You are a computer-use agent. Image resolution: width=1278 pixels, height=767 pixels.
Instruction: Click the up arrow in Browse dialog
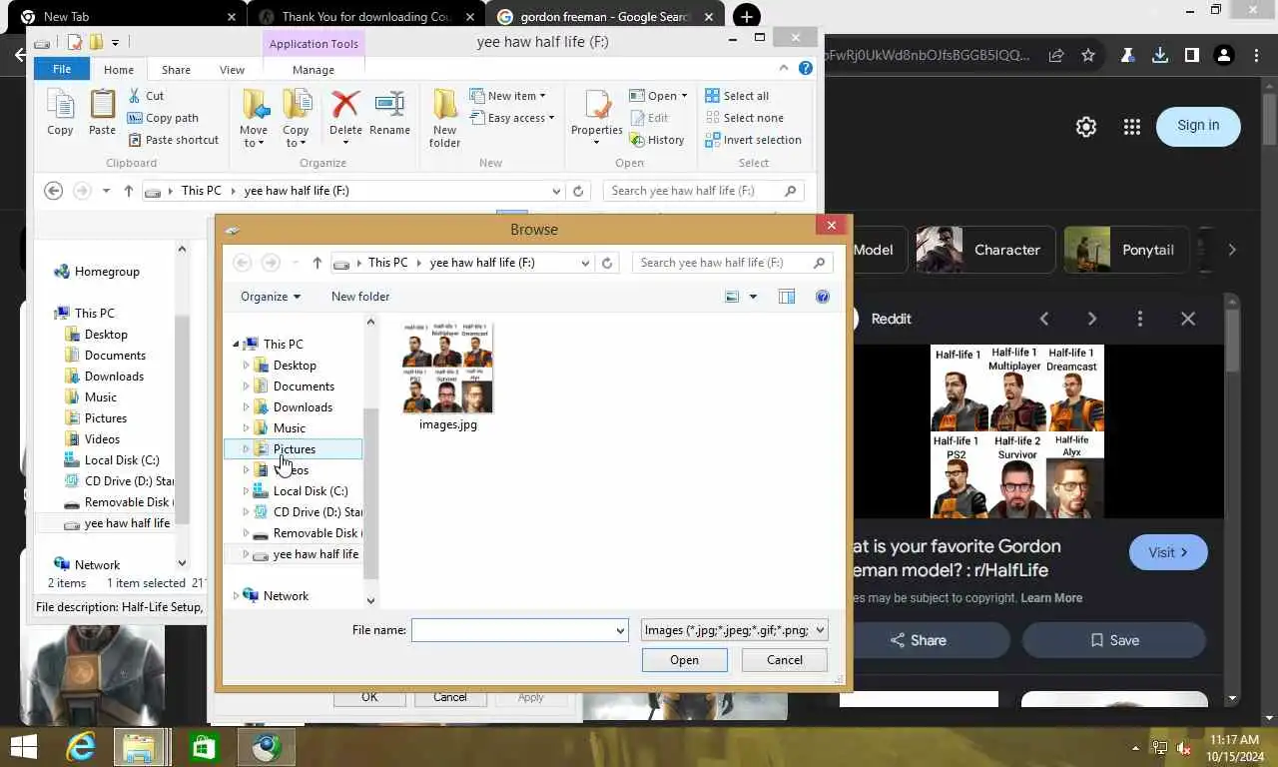click(x=318, y=263)
